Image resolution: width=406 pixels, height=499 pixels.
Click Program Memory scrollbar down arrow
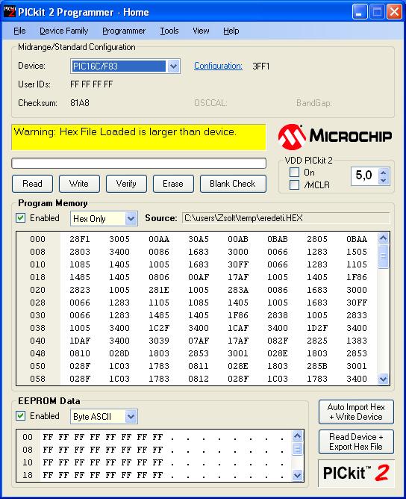[x=383, y=379]
